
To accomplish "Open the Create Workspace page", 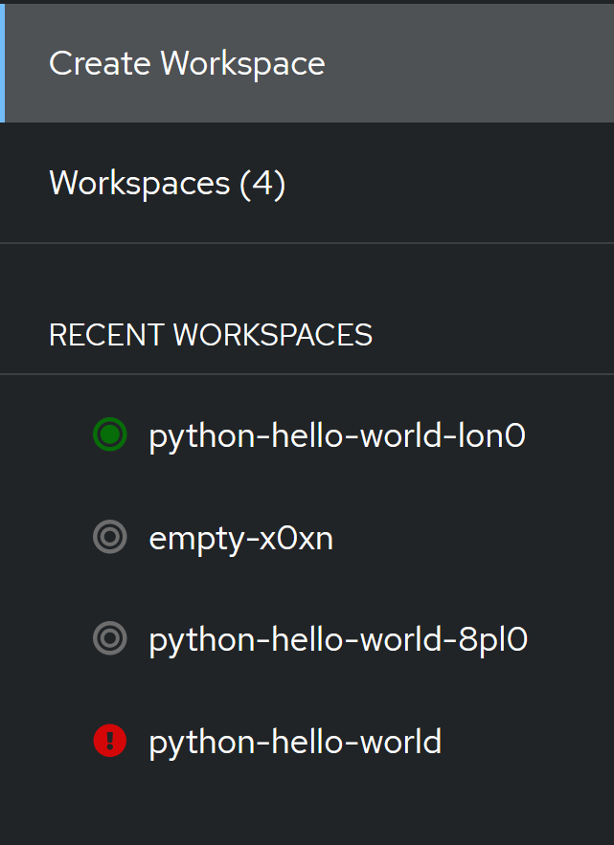I will pos(187,63).
